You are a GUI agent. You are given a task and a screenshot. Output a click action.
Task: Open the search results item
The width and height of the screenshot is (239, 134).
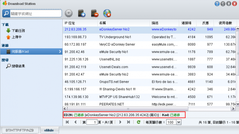pyautogui.click(x=18, y=66)
